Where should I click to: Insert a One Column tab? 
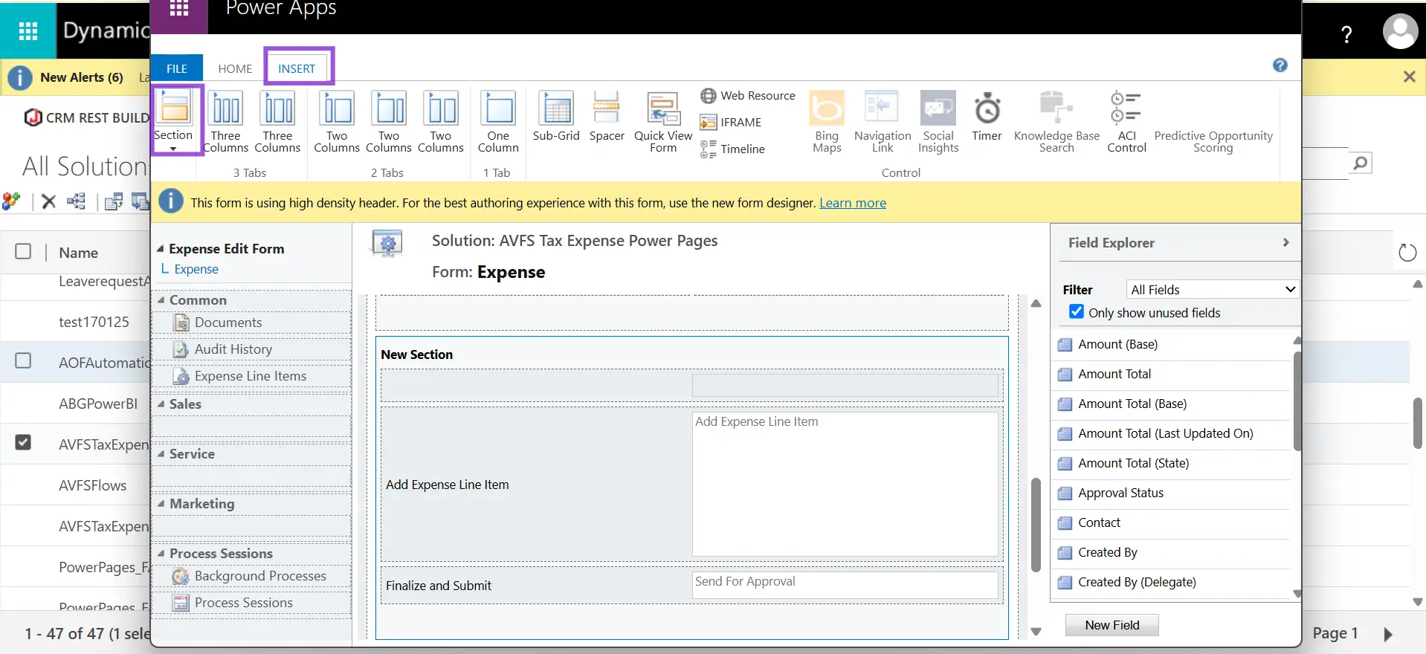(498, 122)
